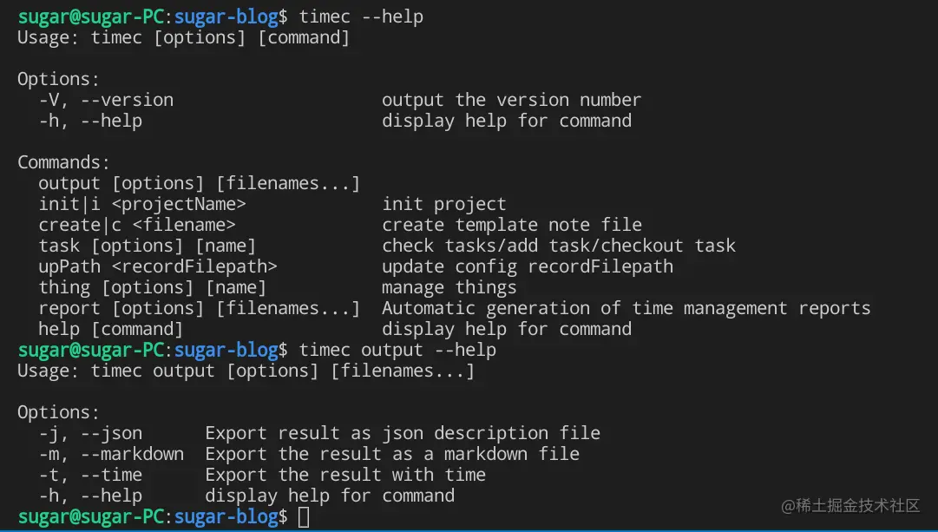
Task: Click 'upPath <recordFilepath>' command entry
Action: click(158, 266)
